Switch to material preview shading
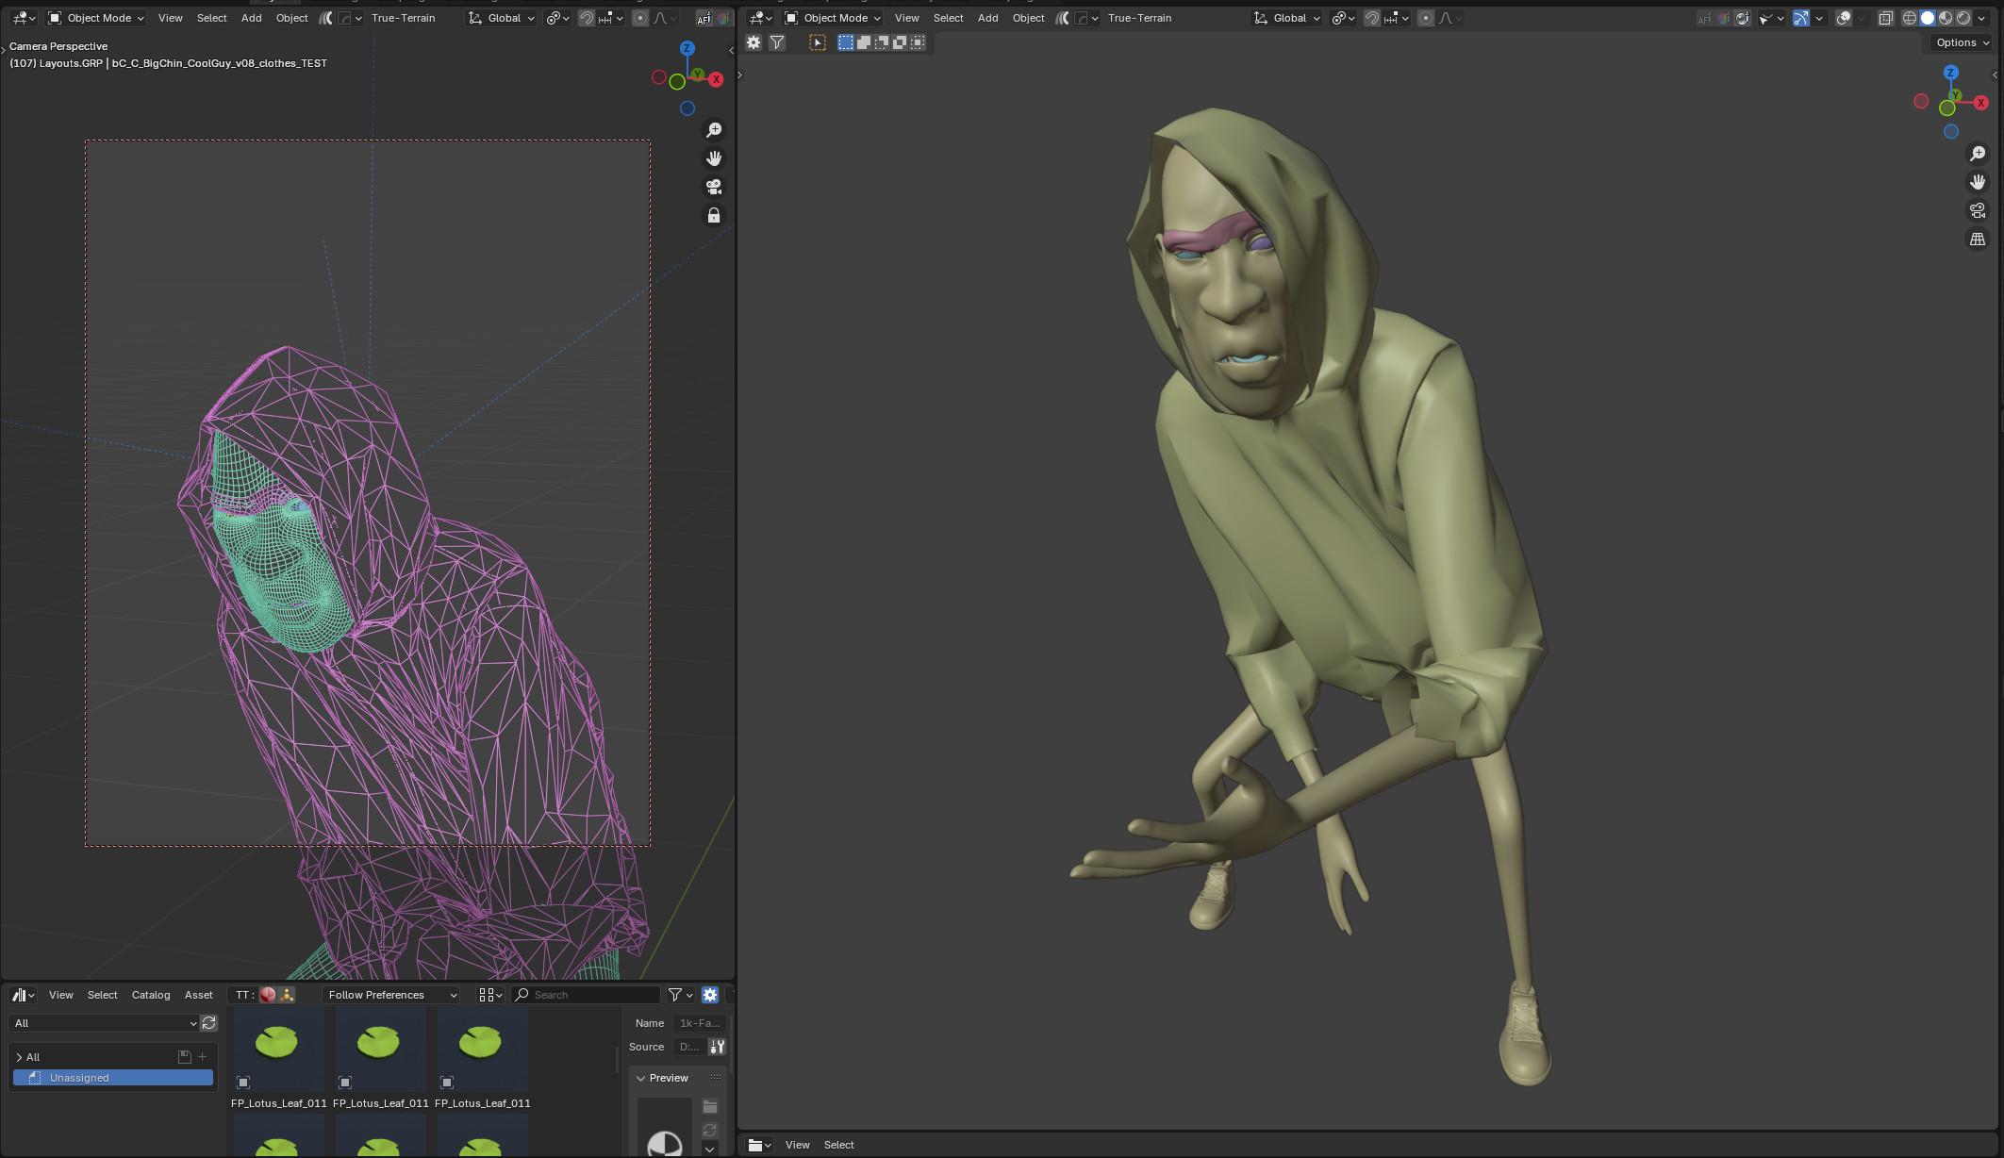Image resolution: width=2004 pixels, height=1158 pixels. 1946,18
